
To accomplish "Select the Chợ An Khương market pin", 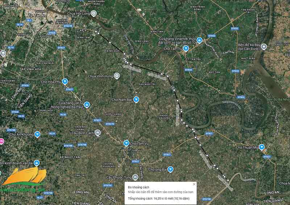I will (x=37, y=134).
